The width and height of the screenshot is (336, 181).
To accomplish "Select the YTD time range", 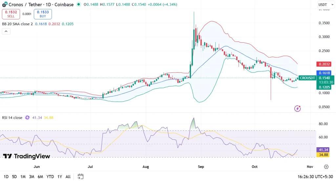I will click(x=50, y=176).
